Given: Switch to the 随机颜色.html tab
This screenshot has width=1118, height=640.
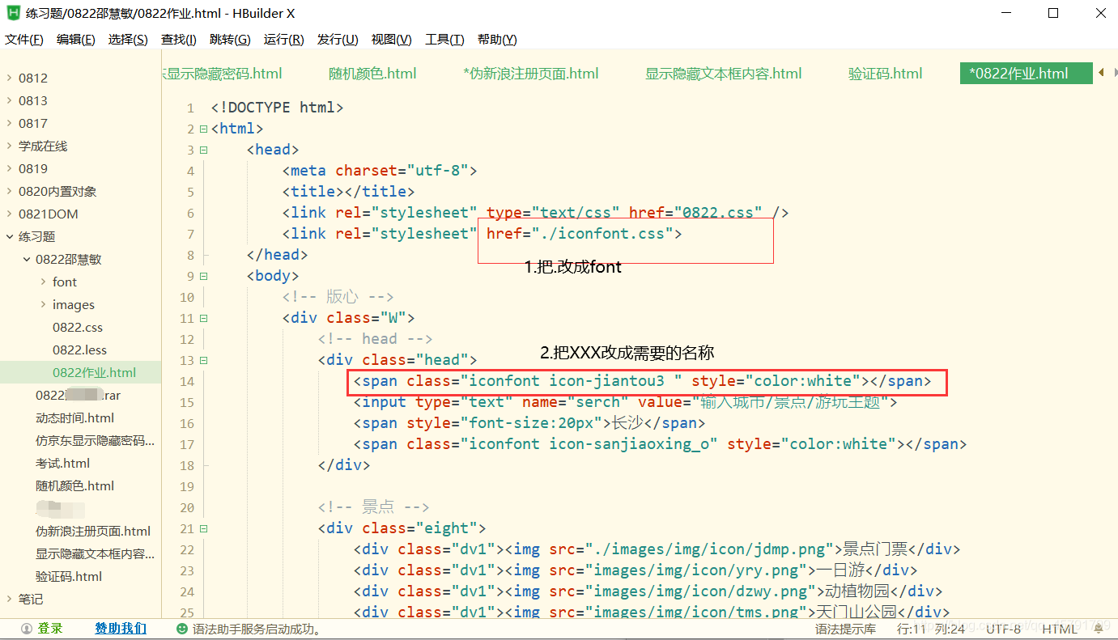Looking at the screenshot, I should (x=372, y=74).
